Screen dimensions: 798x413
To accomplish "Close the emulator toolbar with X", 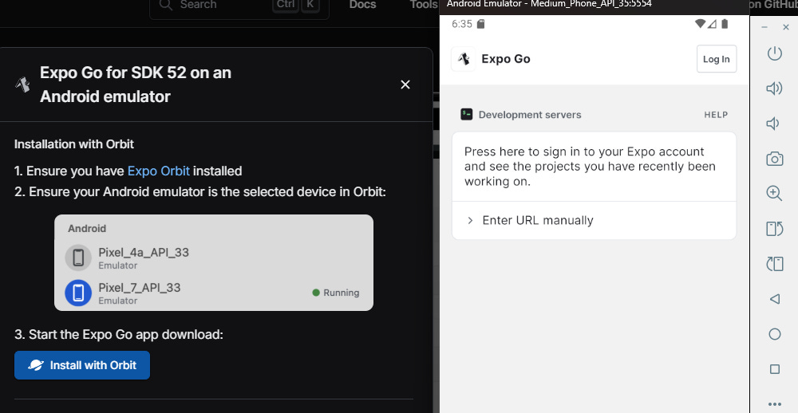I will [x=786, y=27].
